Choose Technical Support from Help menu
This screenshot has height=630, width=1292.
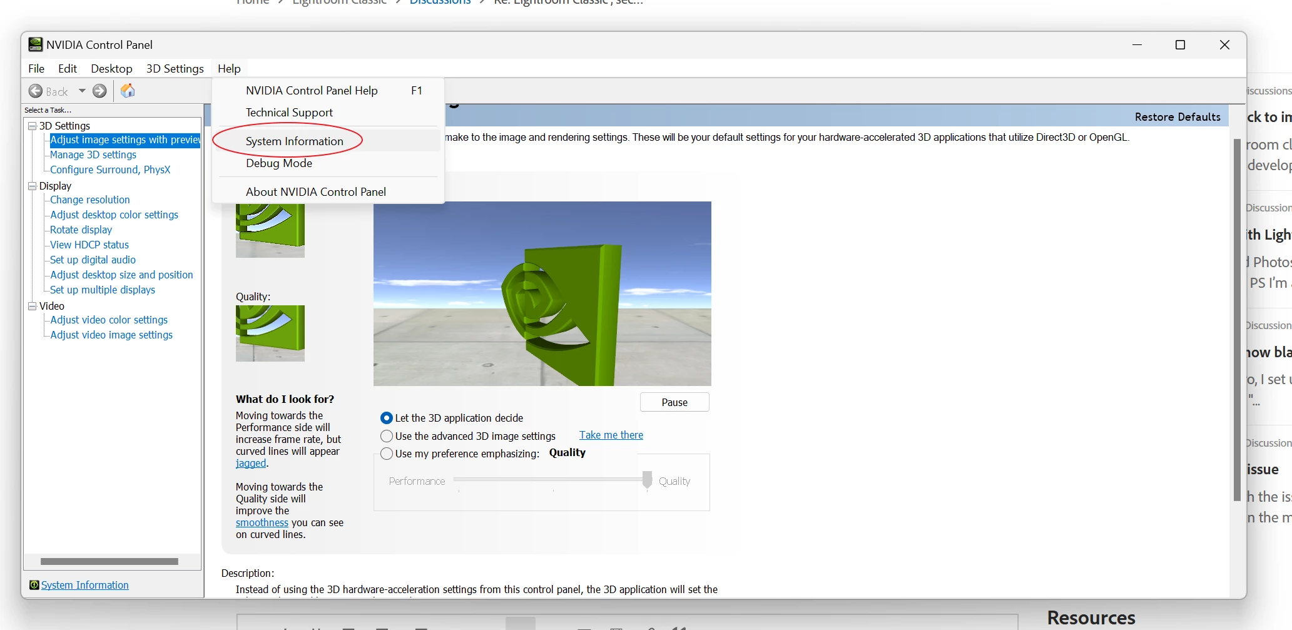pyautogui.click(x=328, y=113)
